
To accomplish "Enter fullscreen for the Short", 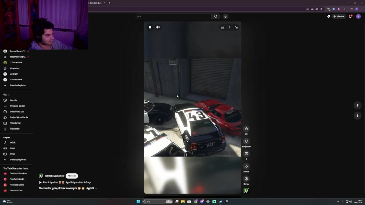I will (x=236, y=27).
